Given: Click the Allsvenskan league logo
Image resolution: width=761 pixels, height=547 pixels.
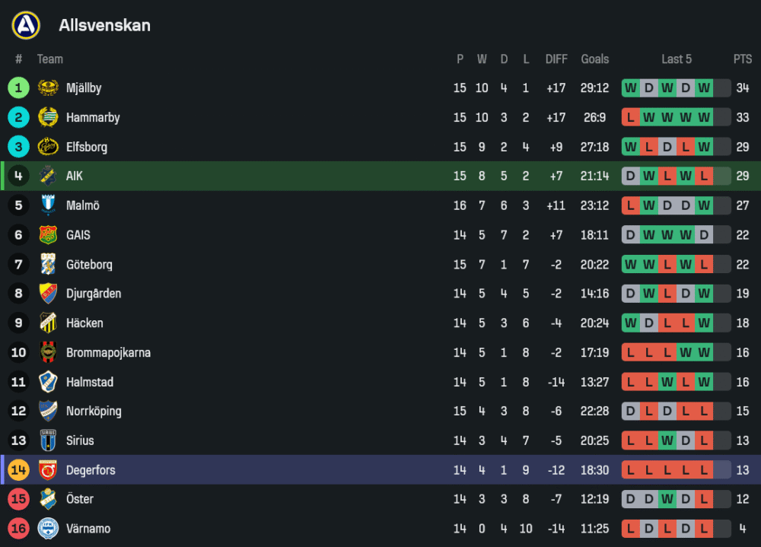Looking at the screenshot, I should pos(26,25).
